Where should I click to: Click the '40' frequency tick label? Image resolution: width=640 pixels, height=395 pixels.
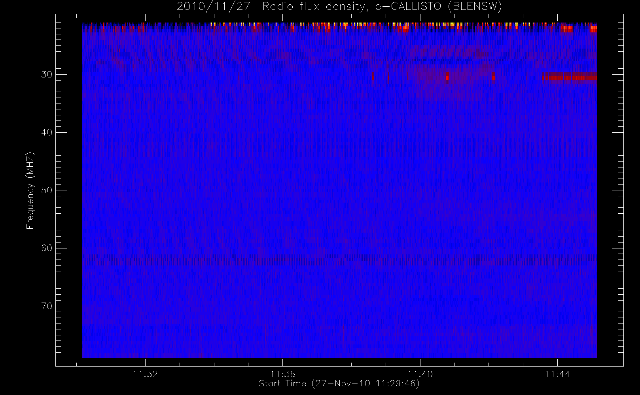(47, 132)
